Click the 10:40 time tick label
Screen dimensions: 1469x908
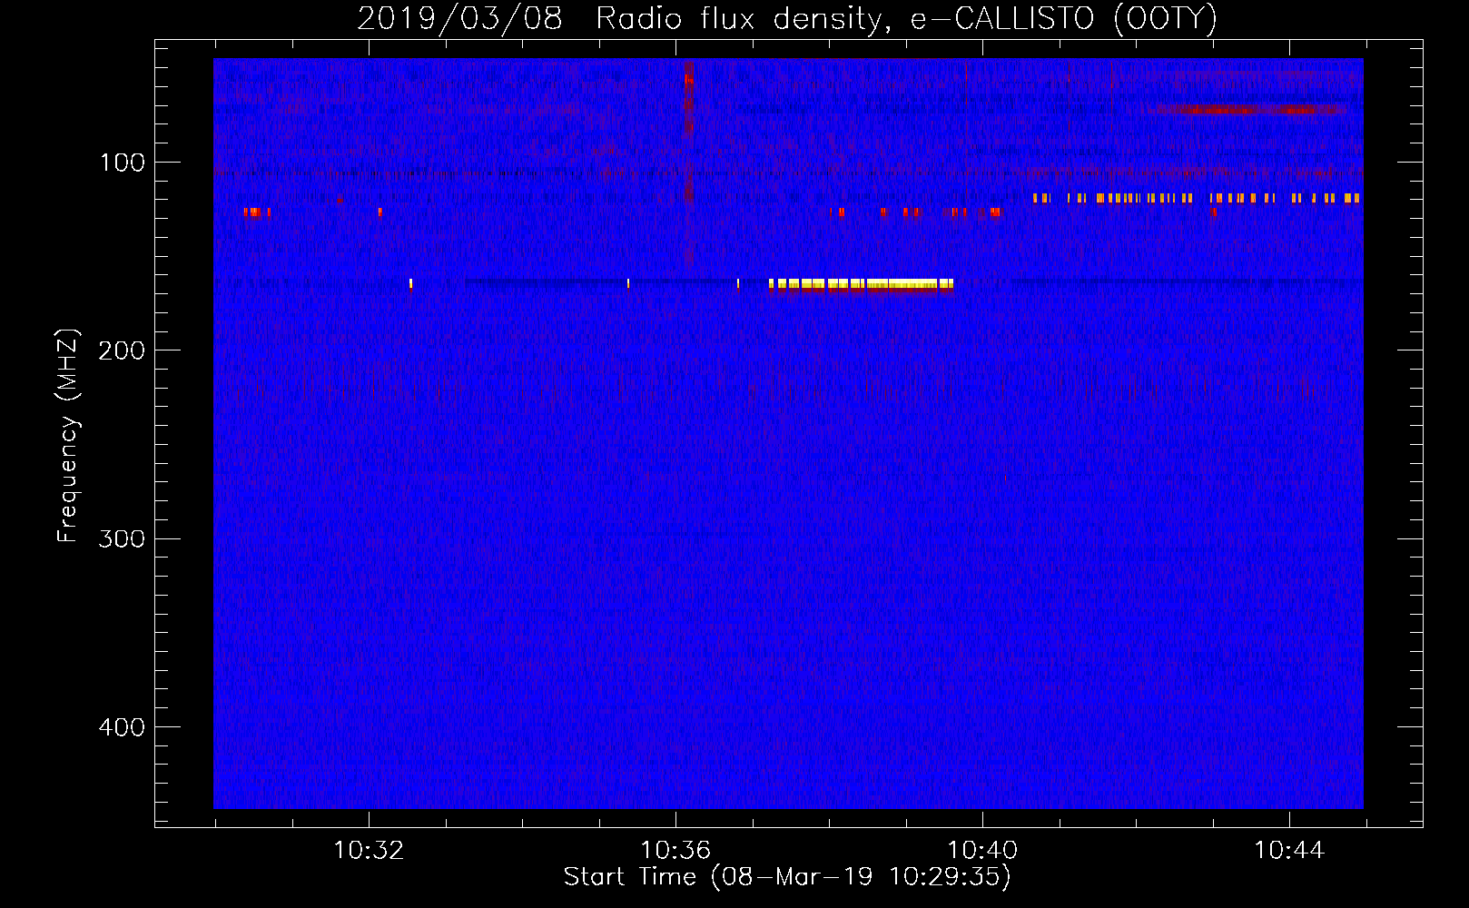coord(982,851)
